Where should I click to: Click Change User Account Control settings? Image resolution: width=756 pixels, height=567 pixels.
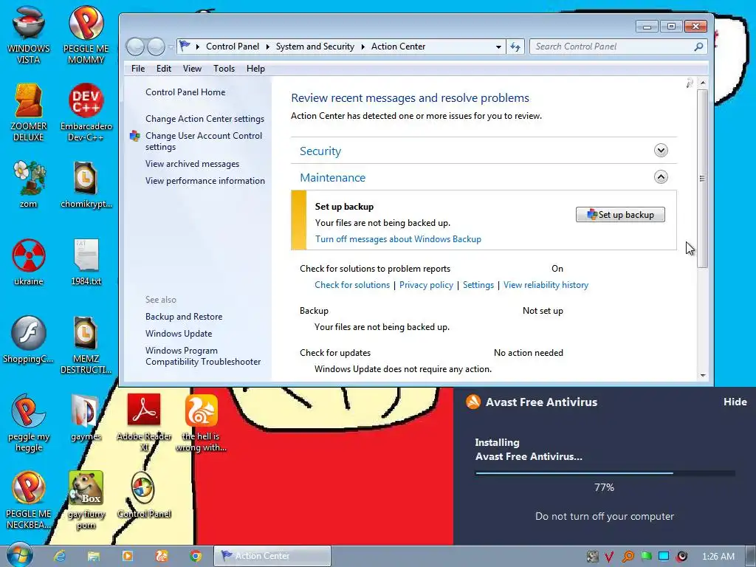(x=204, y=141)
